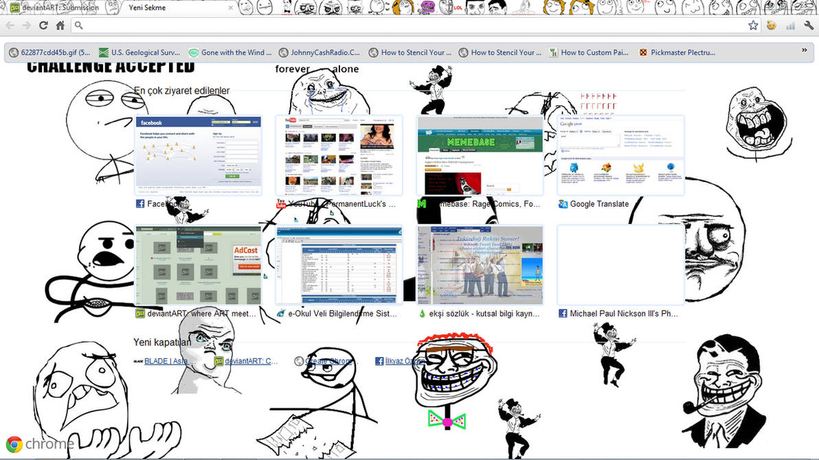Open the wrench settings menu
Screen dimensions: 819x460
point(809,25)
